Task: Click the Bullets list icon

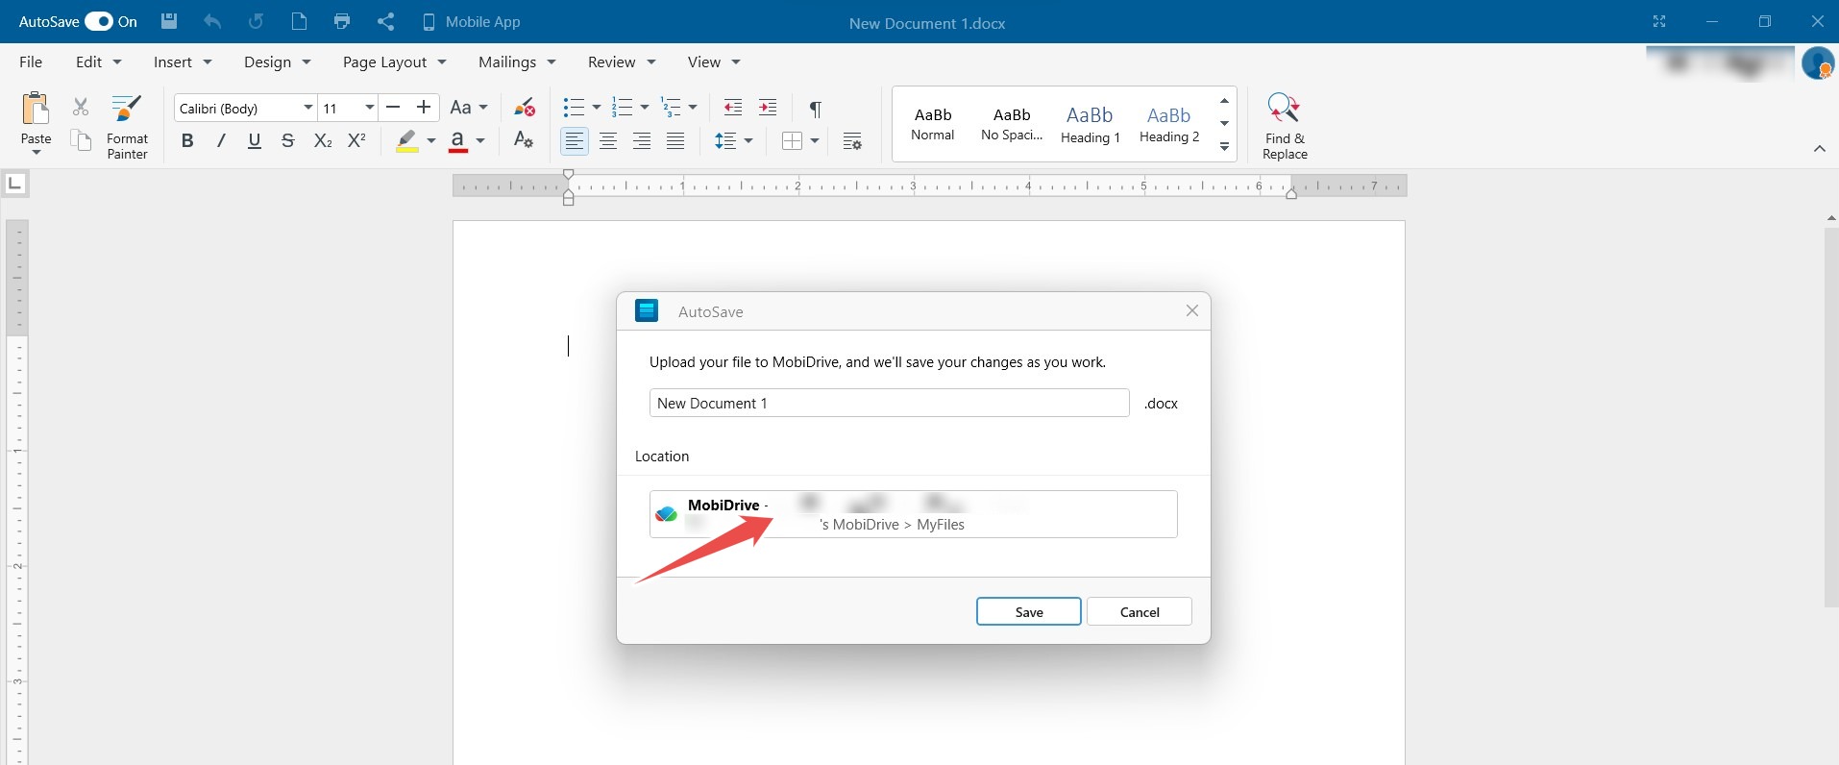Action: [x=574, y=107]
